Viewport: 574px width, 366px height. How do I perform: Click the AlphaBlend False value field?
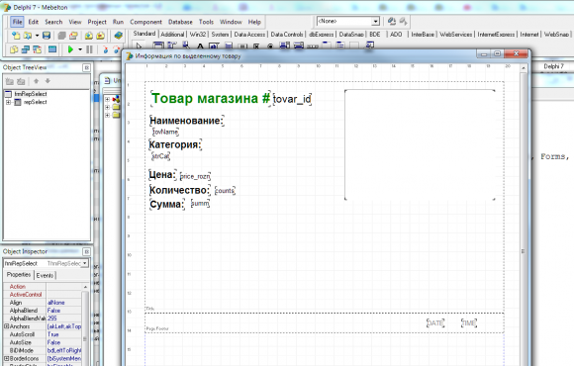63,311
